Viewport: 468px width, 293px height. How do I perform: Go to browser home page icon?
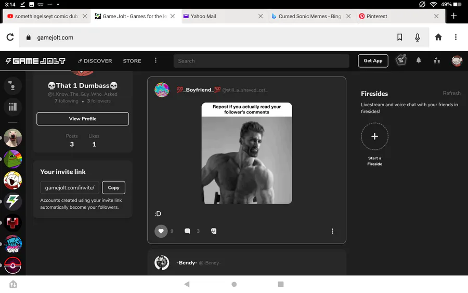438,37
